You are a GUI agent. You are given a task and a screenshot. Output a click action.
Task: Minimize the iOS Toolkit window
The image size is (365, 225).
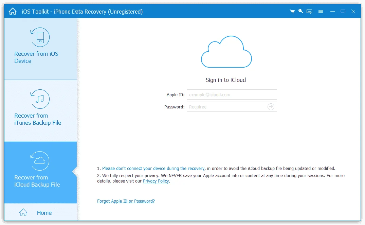click(333, 11)
